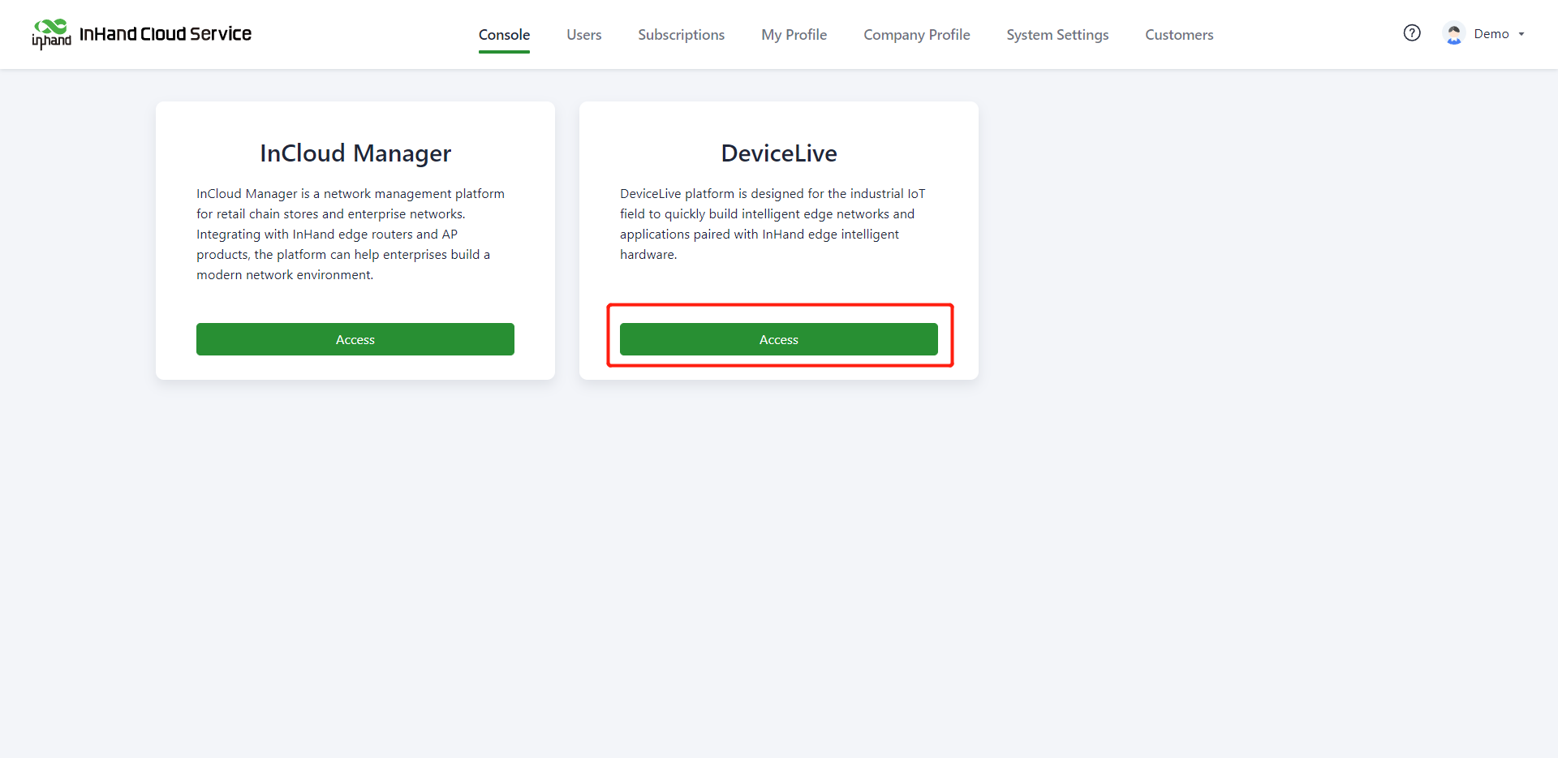Expand the Demo account dropdown arrow
Image resolution: width=1558 pixels, height=758 pixels.
point(1521,34)
